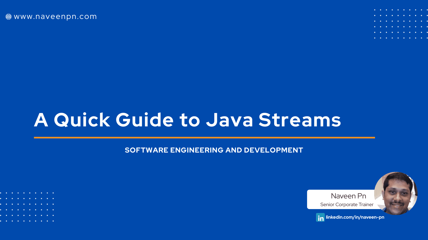Open the link www.naveenpn.com
The height and width of the screenshot is (240, 428).
[x=55, y=17]
